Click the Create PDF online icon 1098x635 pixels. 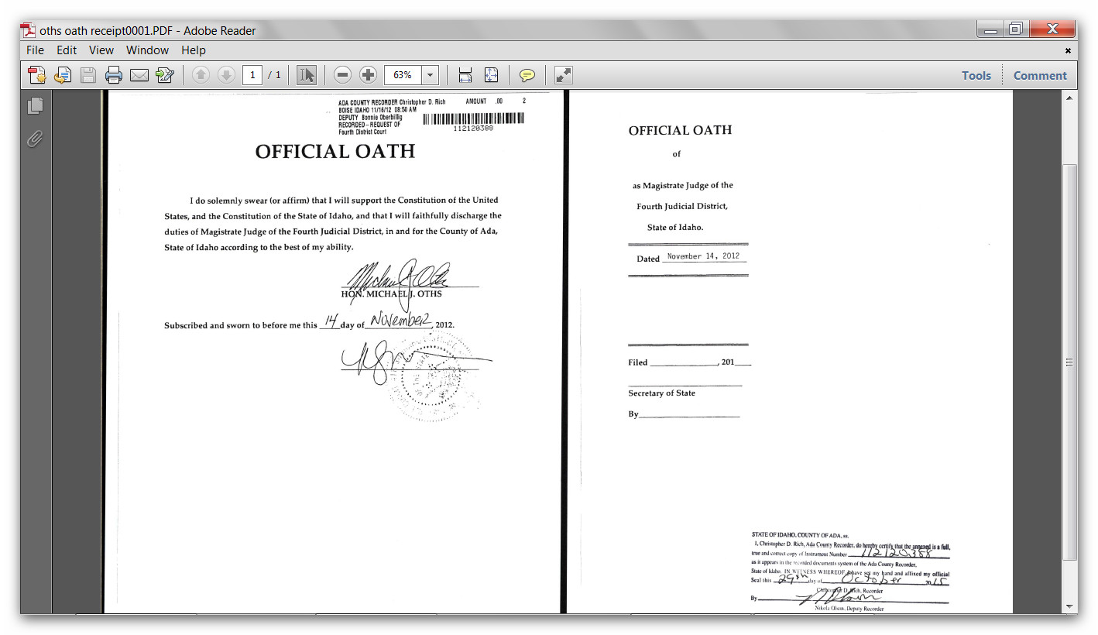click(36, 75)
